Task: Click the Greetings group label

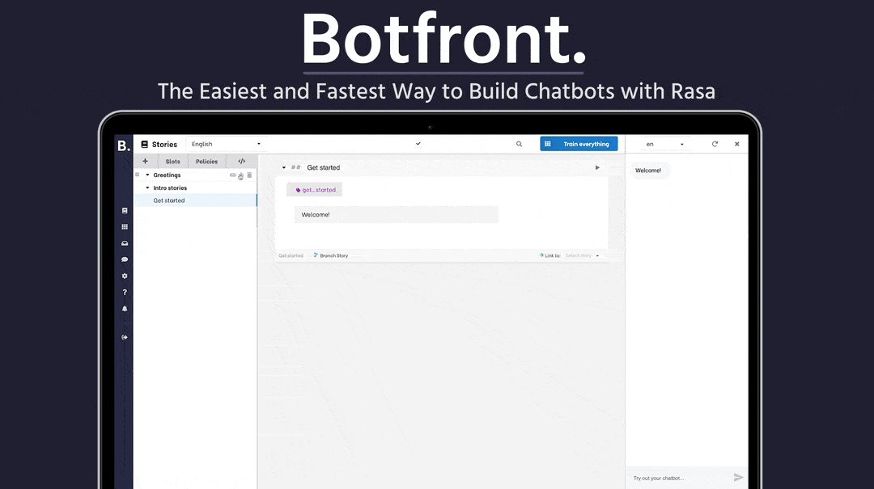Action: point(167,175)
